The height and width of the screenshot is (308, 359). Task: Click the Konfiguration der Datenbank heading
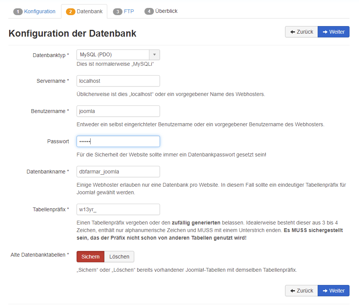click(72, 33)
